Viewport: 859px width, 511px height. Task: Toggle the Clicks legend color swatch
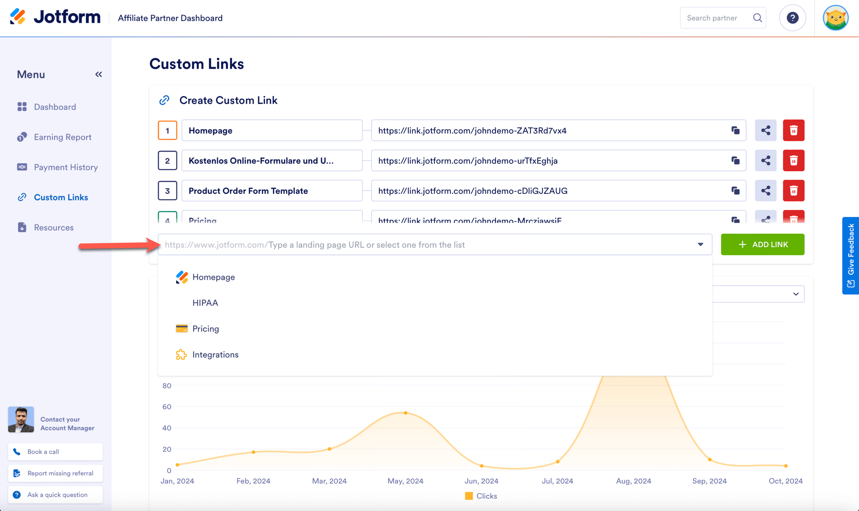pyautogui.click(x=469, y=496)
